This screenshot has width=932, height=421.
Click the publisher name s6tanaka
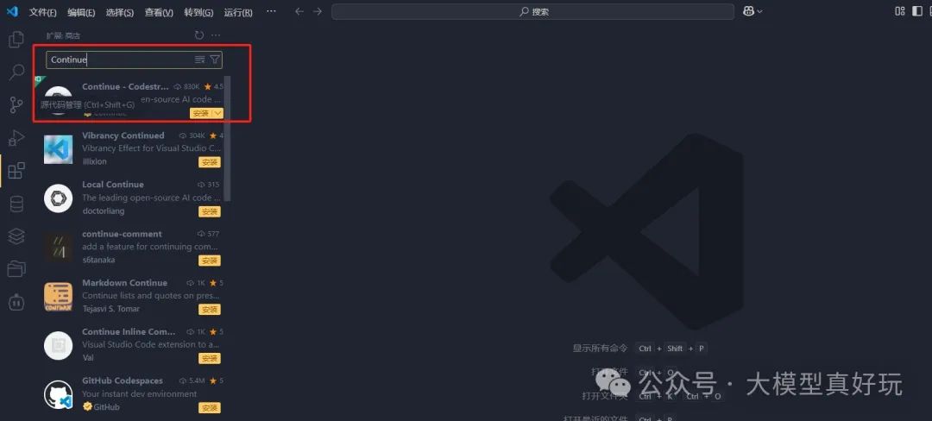pos(98,260)
